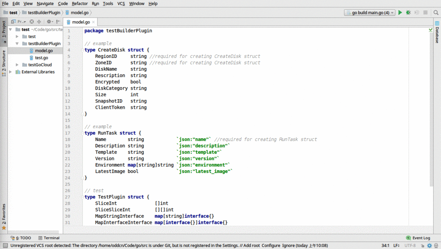Image resolution: width=441 pixels, height=249 pixels.
Task: Expand the testGoCloud folder arrow
Action: pos(17,65)
